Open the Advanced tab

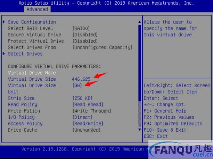click(37, 9)
